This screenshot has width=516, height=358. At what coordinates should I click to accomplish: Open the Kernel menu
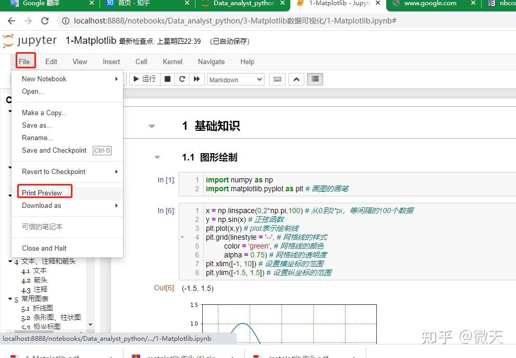point(172,61)
